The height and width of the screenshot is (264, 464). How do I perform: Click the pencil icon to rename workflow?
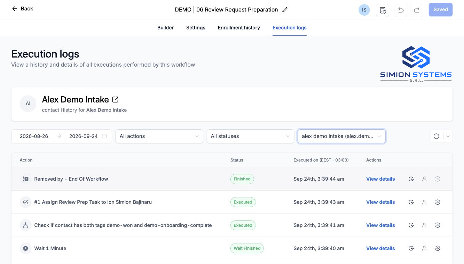pyautogui.click(x=285, y=10)
